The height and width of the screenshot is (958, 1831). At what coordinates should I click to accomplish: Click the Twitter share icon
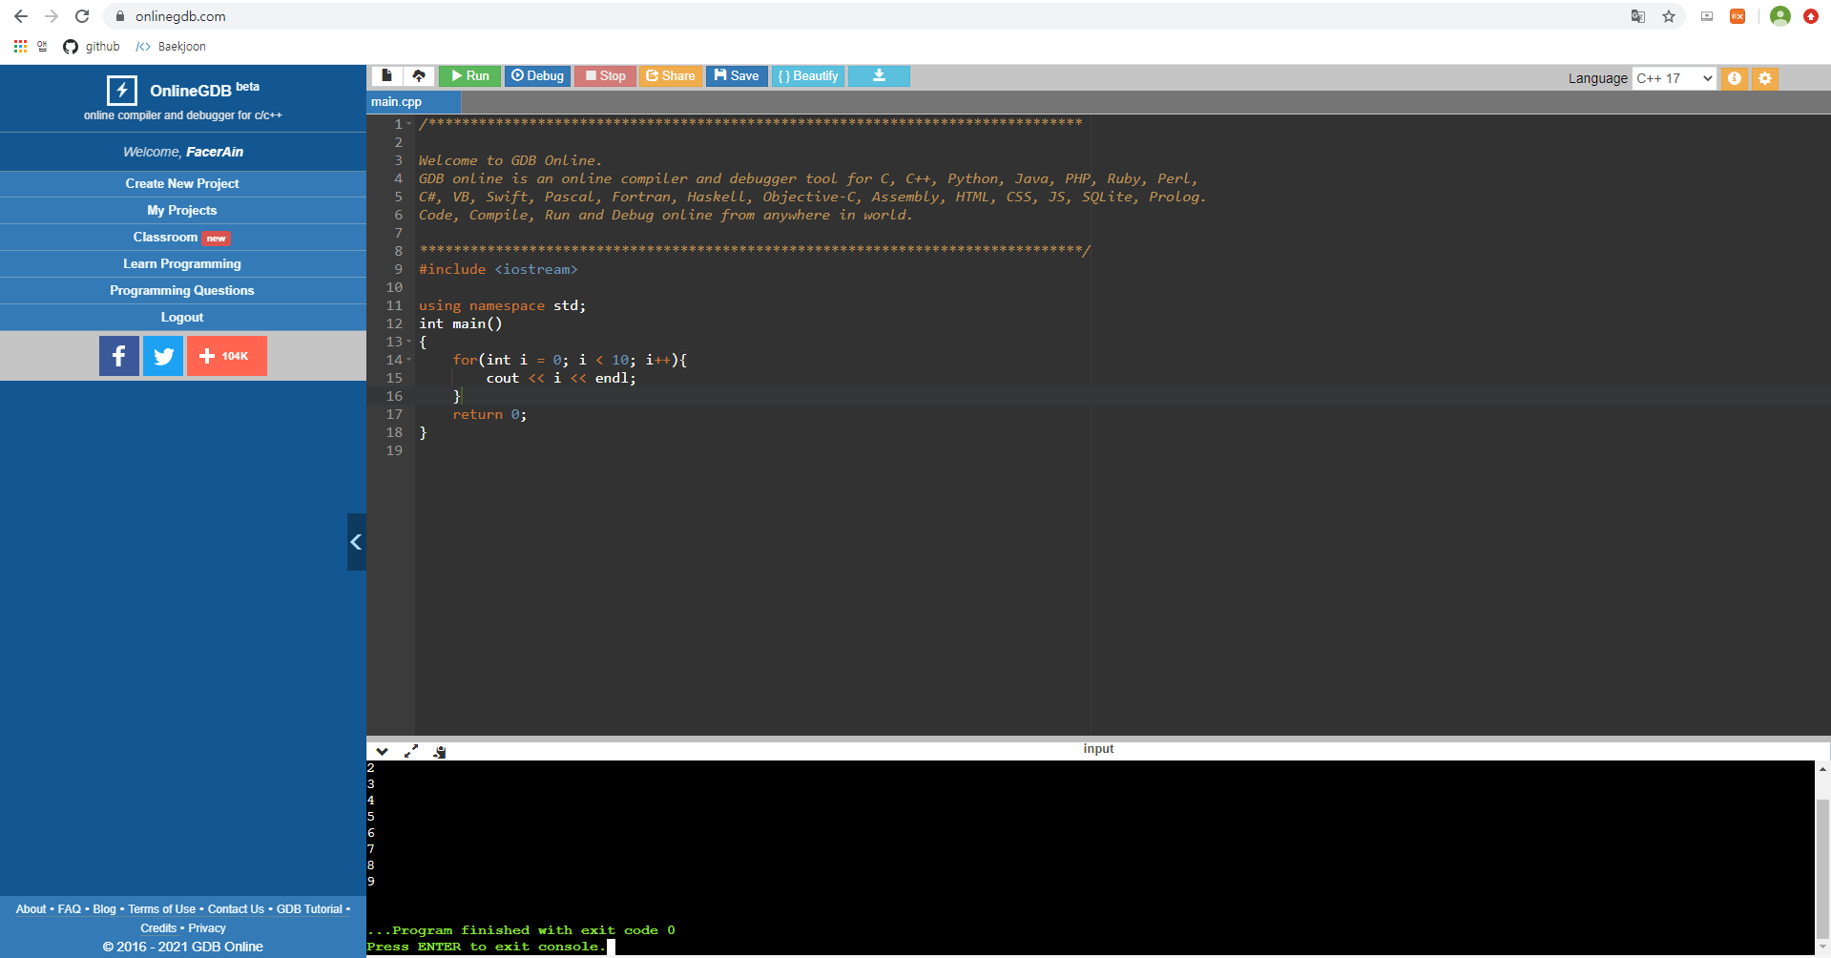163,356
